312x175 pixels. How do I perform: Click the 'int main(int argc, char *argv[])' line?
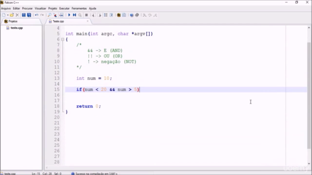click(109, 34)
